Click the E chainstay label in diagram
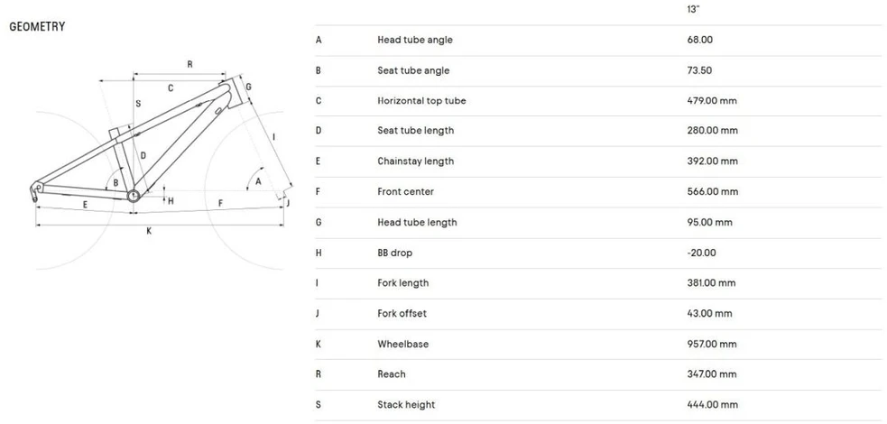The width and height of the screenshot is (887, 424). point(86,205)
